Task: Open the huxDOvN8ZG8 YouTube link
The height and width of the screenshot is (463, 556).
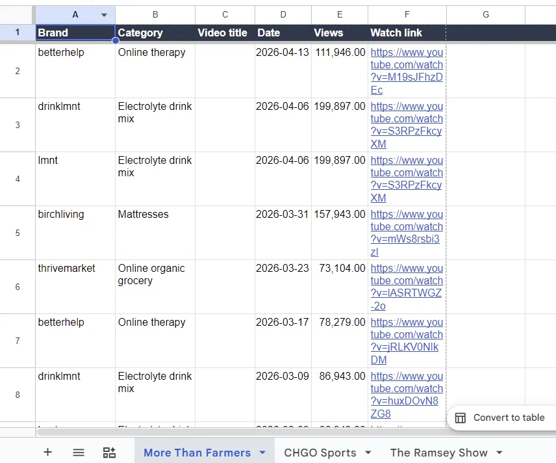Action: click(x=407, y=395)
